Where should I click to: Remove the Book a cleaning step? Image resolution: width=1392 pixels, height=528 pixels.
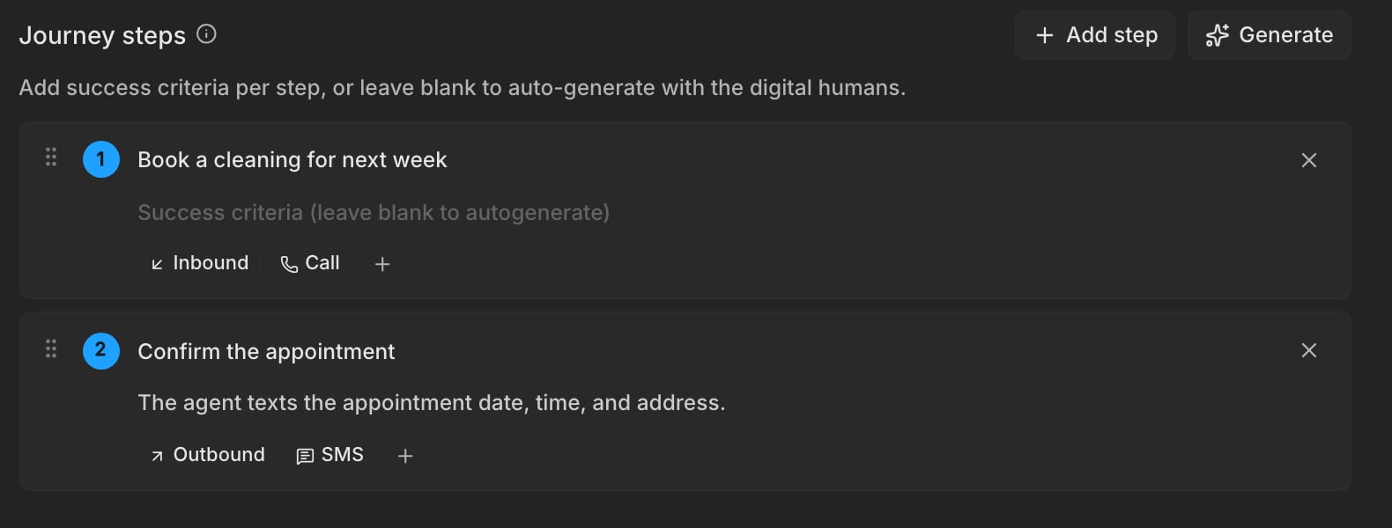coord(1309,160)
